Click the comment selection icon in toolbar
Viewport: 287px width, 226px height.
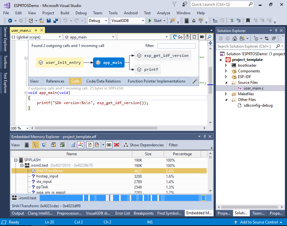232,21
